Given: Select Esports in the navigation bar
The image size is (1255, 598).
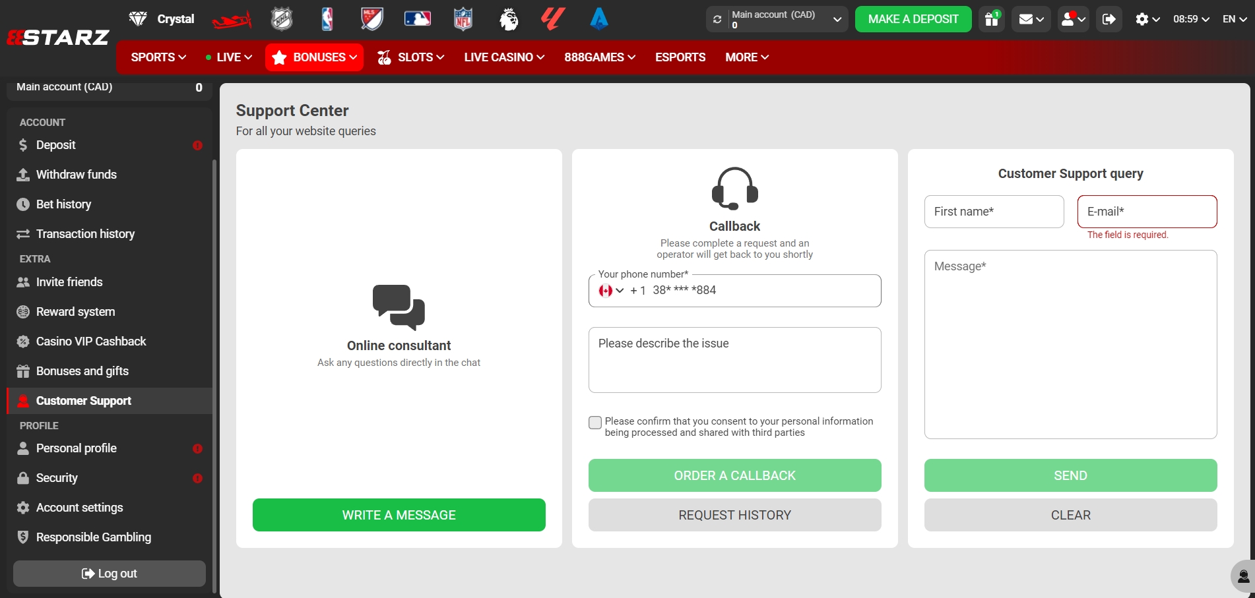Looking at the screenshot, I should 680,57.
